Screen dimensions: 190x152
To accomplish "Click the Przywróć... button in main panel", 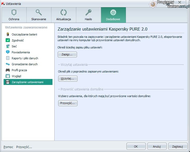I will (68, 103).
